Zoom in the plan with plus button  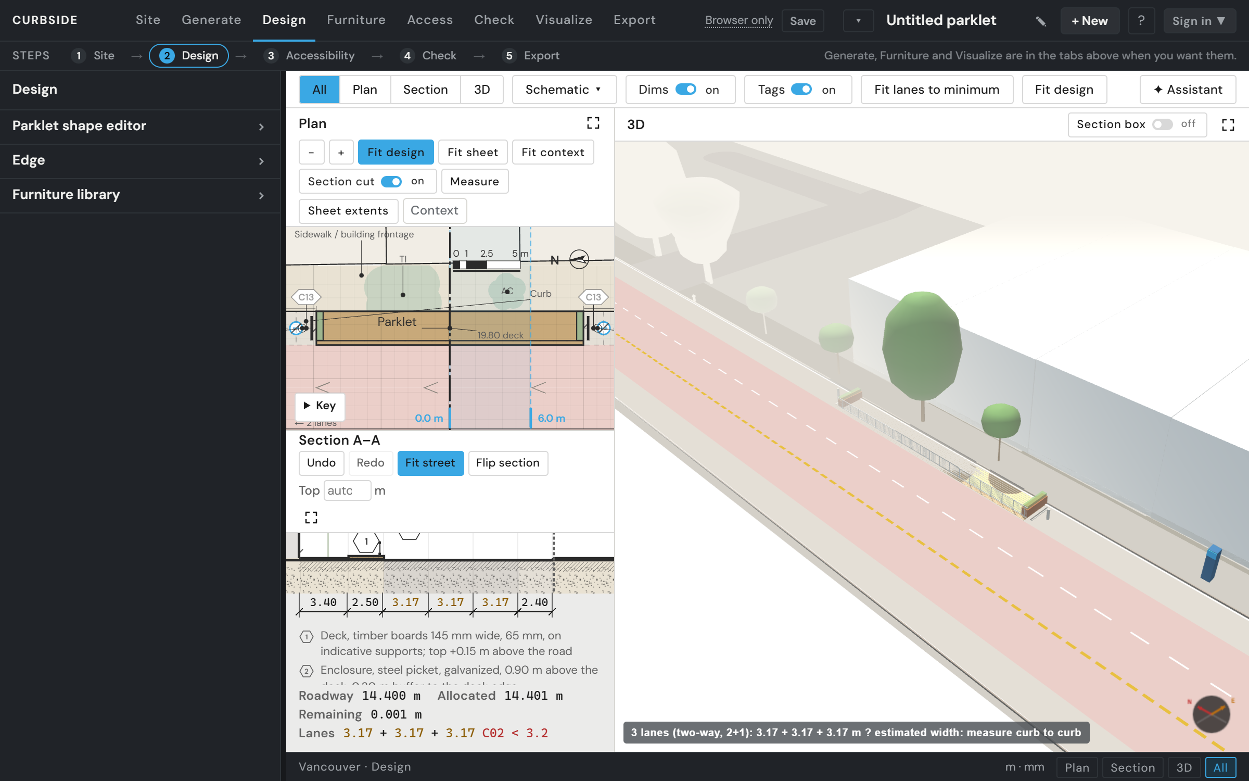(x=341, y=152)
